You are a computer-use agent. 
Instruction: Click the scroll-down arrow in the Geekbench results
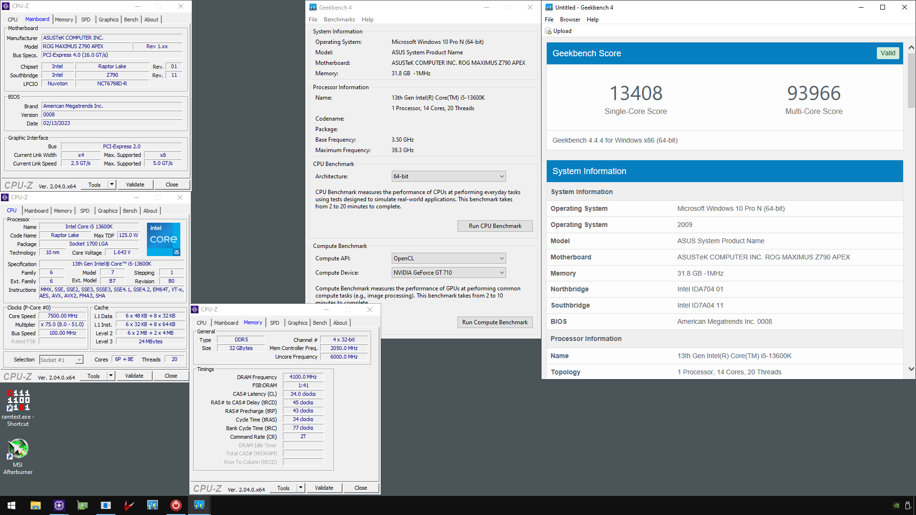coord(911,369)
